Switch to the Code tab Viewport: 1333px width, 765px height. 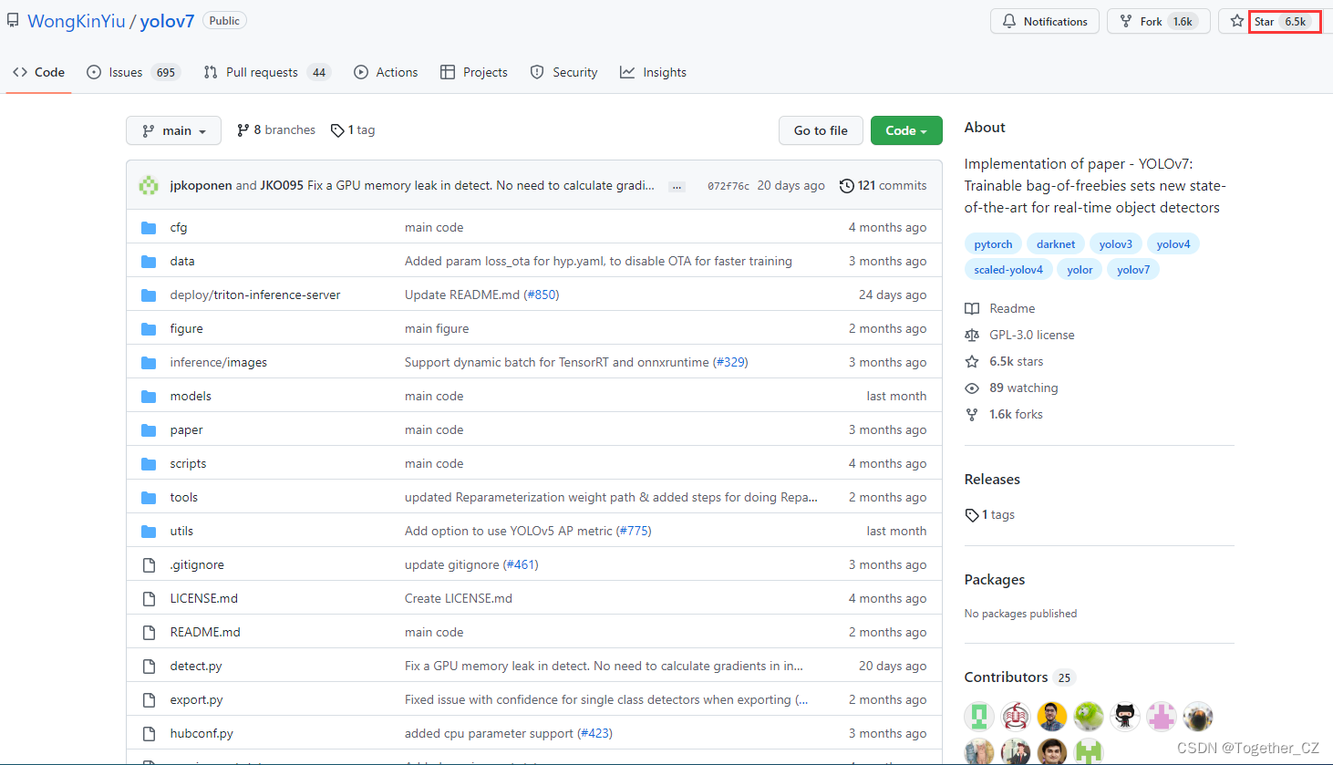(x=38, y=72)
